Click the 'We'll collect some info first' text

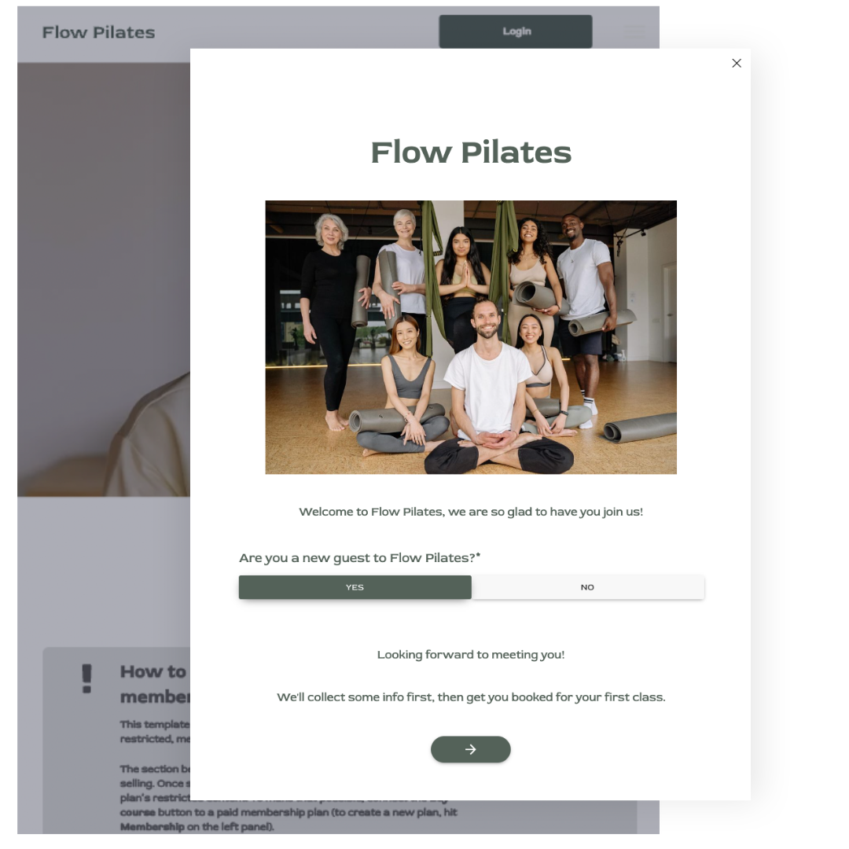(471, 696)
